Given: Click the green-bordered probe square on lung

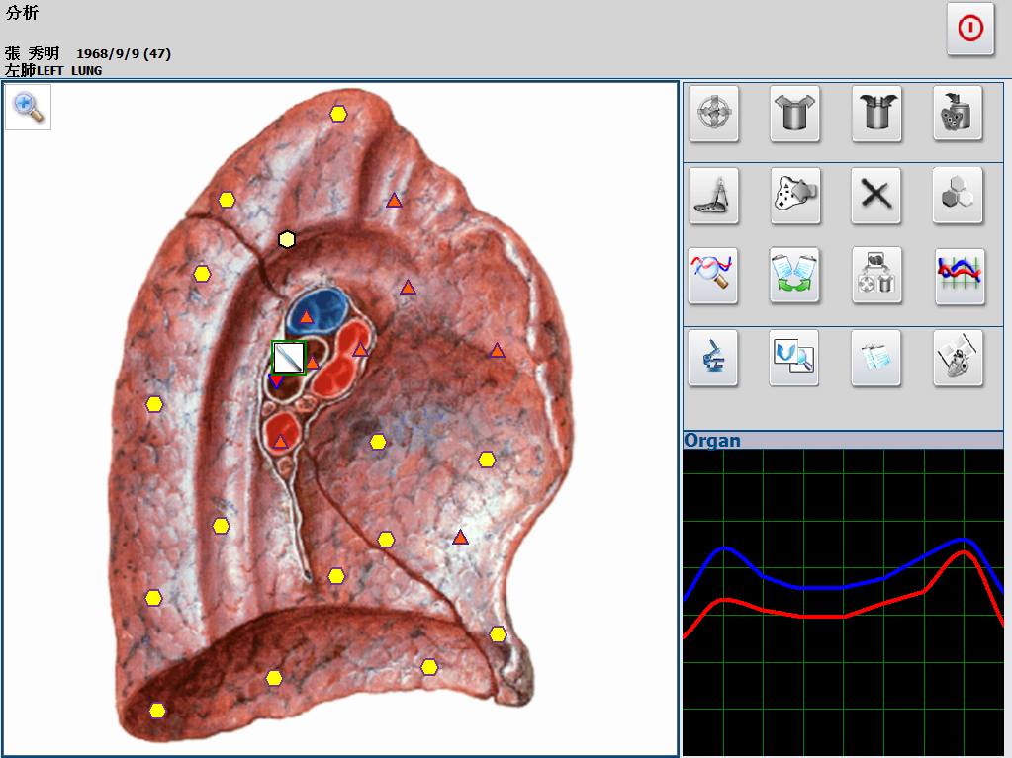Looking at the screenshot, I should pyautogui.click(x=288, y=357).
